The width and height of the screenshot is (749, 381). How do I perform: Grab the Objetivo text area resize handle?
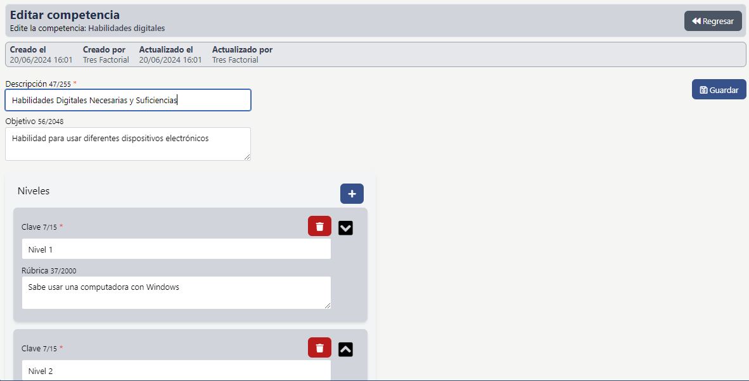point(247,156)
